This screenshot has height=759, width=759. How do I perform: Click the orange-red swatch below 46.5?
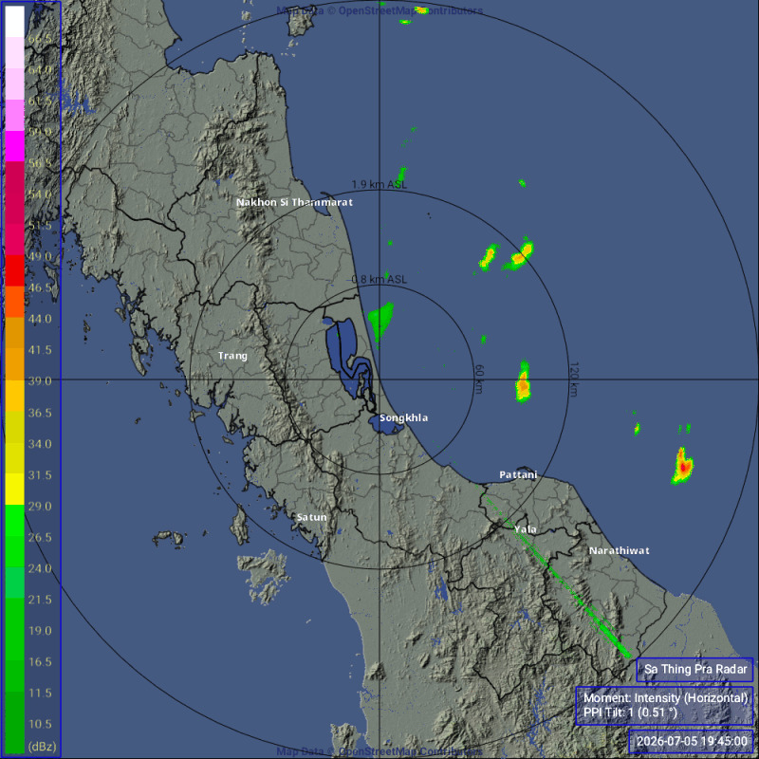pyautogui.click(x=14, y=302)
